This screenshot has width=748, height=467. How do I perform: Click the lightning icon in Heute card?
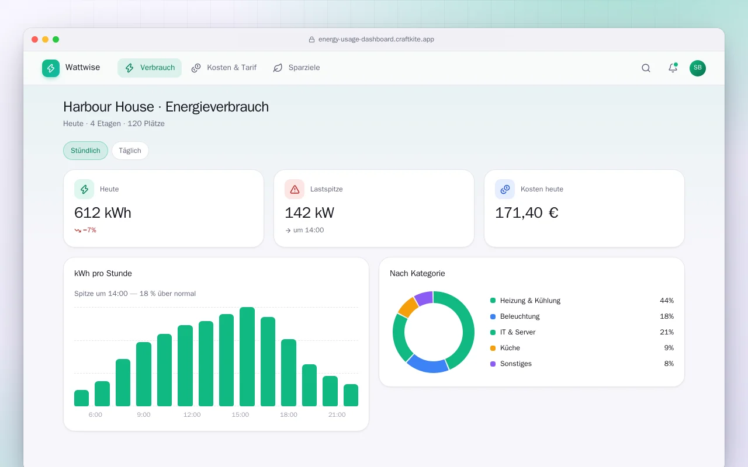point(84,189)
